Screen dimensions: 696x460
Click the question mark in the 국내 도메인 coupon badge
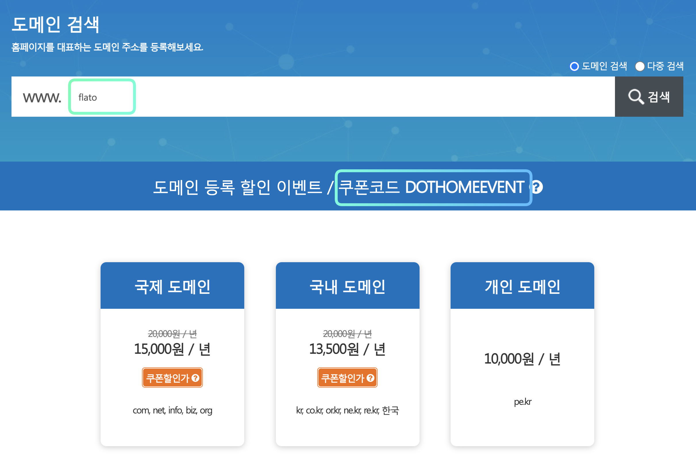pyautogui.click(x=370, y=378)
